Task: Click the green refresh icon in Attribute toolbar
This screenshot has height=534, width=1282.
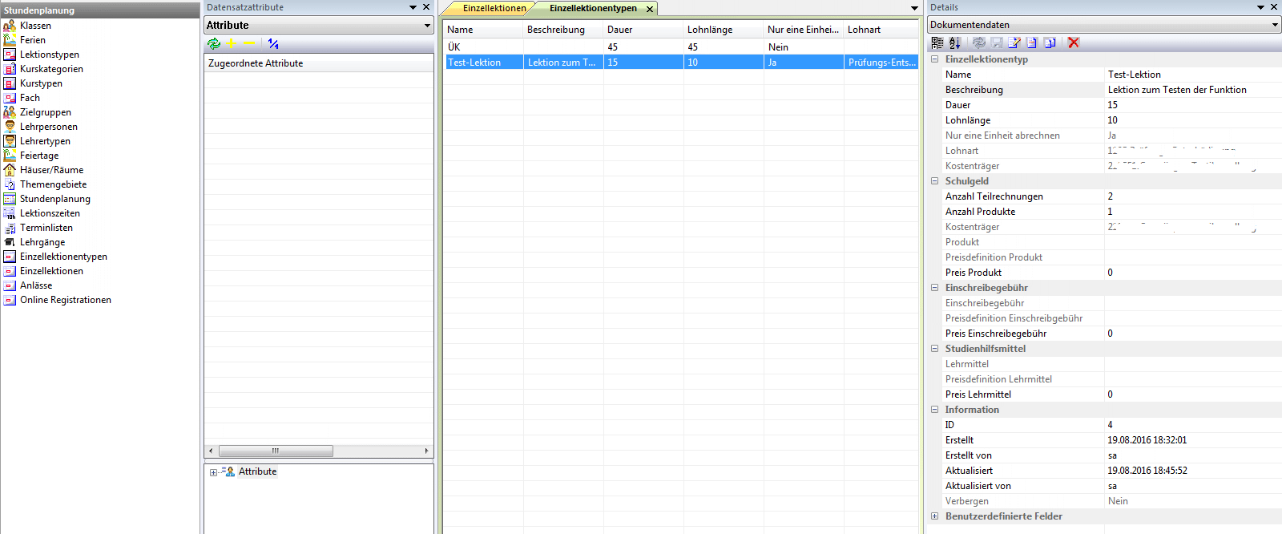Action: point(214,44)
